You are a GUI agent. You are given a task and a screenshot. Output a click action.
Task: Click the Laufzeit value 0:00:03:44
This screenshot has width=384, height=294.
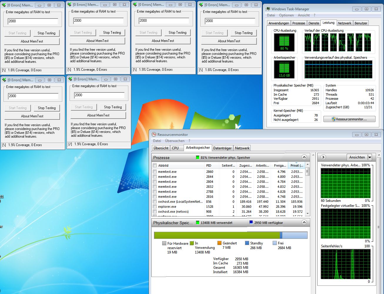pyautogui.click(x=366, y=103)
